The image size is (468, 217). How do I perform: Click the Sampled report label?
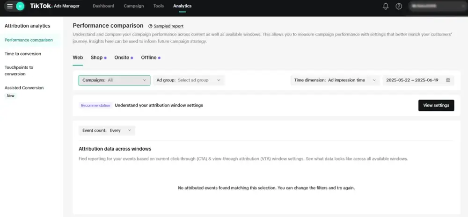[x=168, y=26]
